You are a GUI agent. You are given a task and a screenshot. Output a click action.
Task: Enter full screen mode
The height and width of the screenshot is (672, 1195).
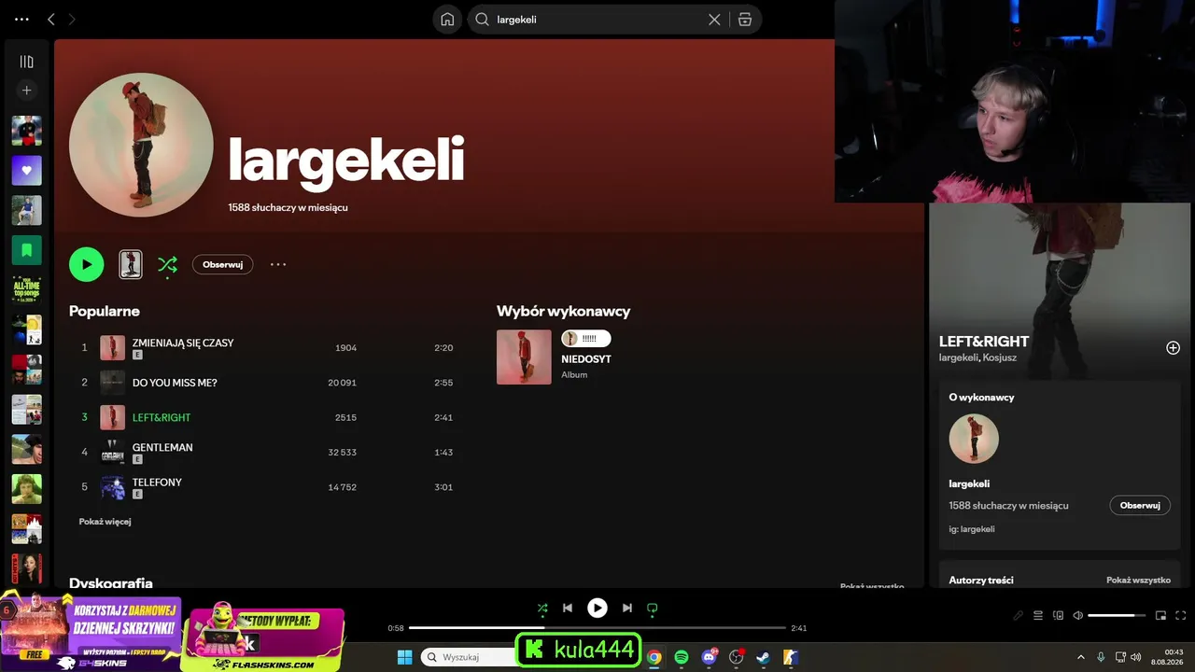[x=1181, y=616]
